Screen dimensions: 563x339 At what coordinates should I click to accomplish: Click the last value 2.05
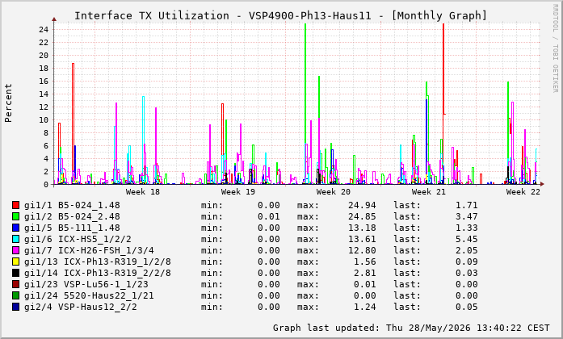[x=467, y=250]
